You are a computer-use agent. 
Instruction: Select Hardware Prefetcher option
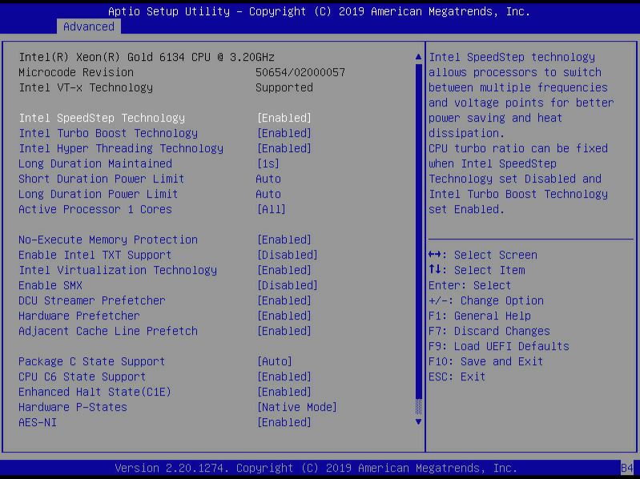click(x=79, y=316)
